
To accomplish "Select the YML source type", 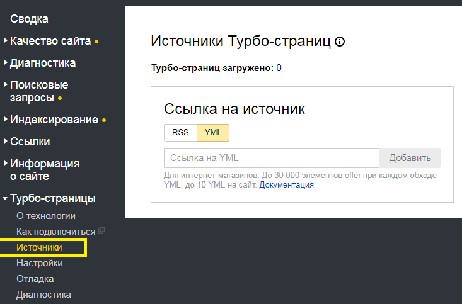I will (213, 133).
